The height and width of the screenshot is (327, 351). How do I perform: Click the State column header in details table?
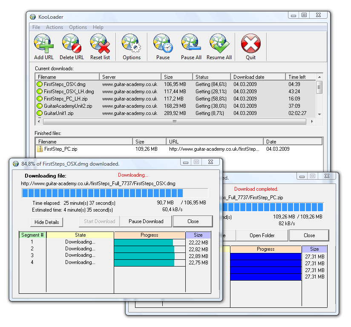[x=80, y=235]
